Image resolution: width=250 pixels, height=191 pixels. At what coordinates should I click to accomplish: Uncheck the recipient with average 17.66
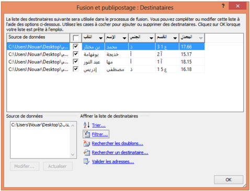(76, 47)
